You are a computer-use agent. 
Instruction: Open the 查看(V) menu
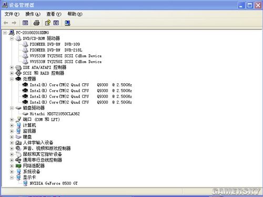click(54, 14)
